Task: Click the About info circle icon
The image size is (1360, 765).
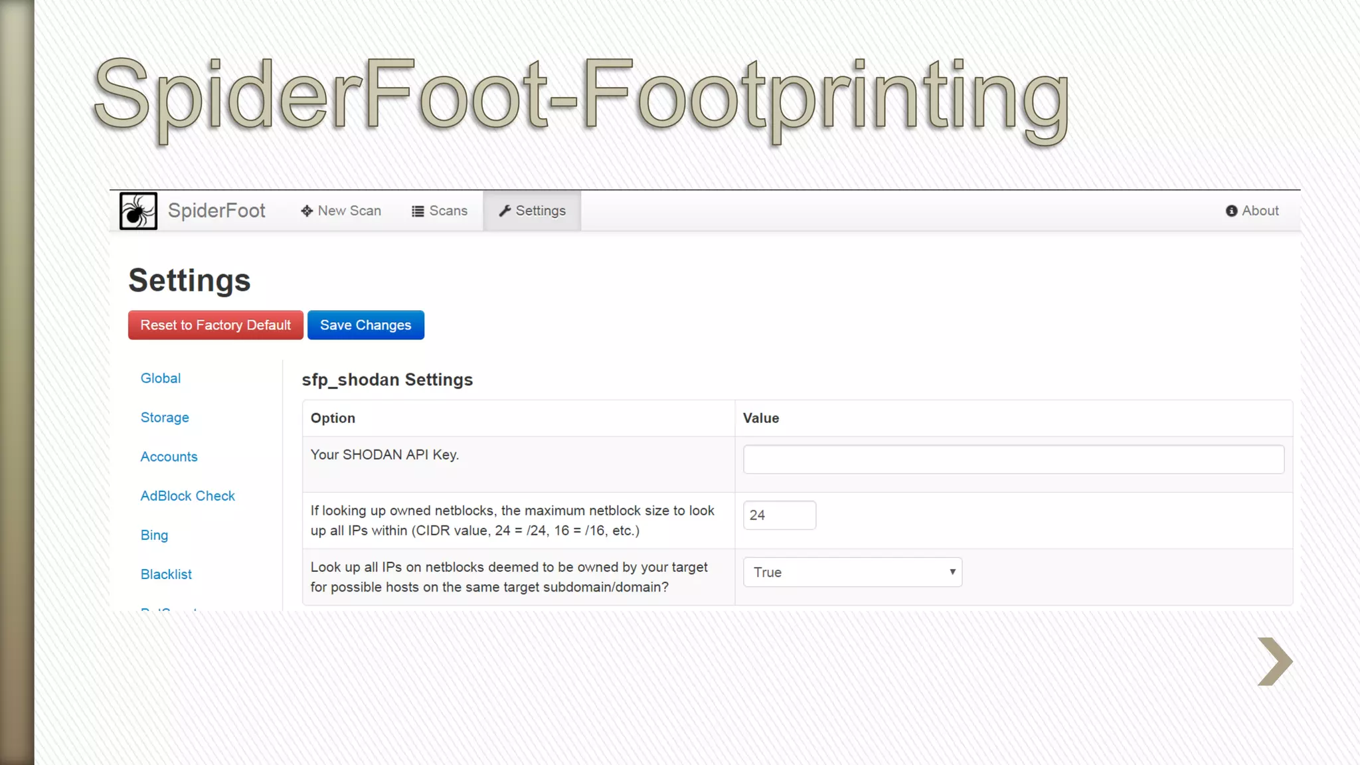Action: coord(1231,211)
